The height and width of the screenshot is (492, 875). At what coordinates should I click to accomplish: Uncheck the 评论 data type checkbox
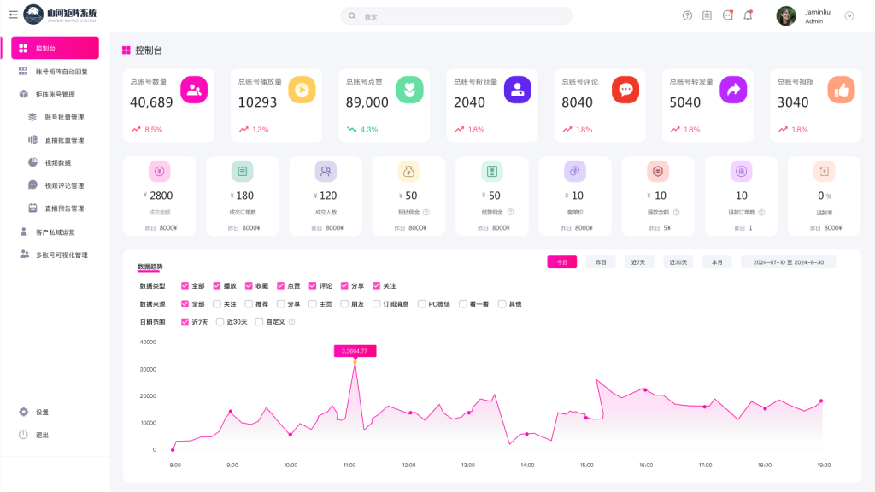313,285
